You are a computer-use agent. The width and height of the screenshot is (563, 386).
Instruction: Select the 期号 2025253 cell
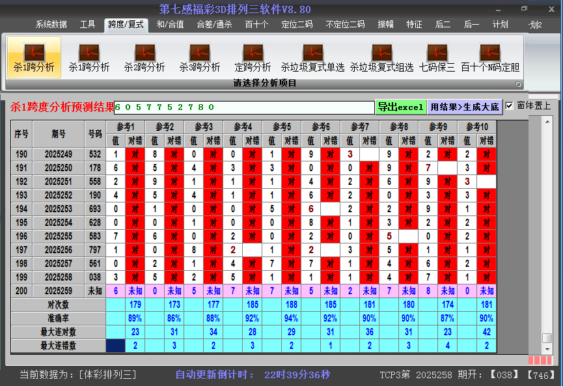pos(59,209)
